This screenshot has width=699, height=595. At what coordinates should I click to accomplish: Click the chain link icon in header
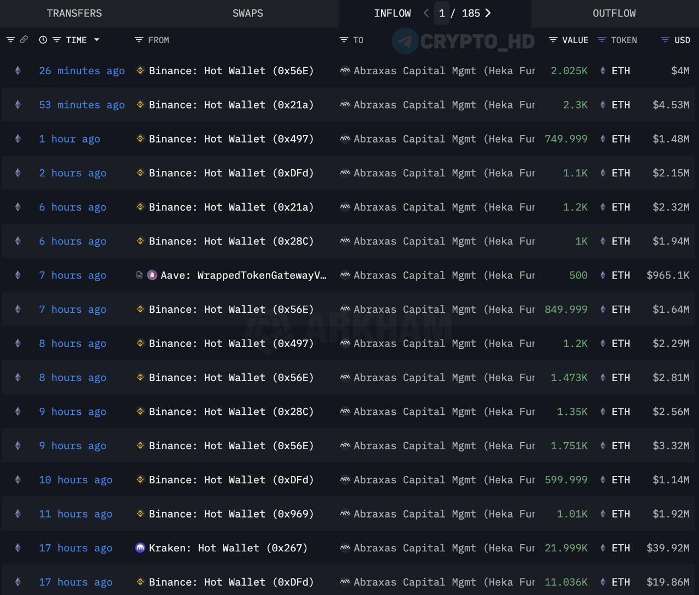pos(24,40)
